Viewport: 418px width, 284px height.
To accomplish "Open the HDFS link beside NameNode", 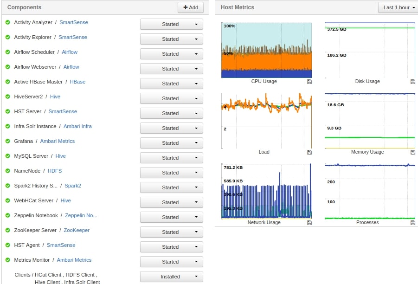I will pyautogui.click(x=55, y=171).
